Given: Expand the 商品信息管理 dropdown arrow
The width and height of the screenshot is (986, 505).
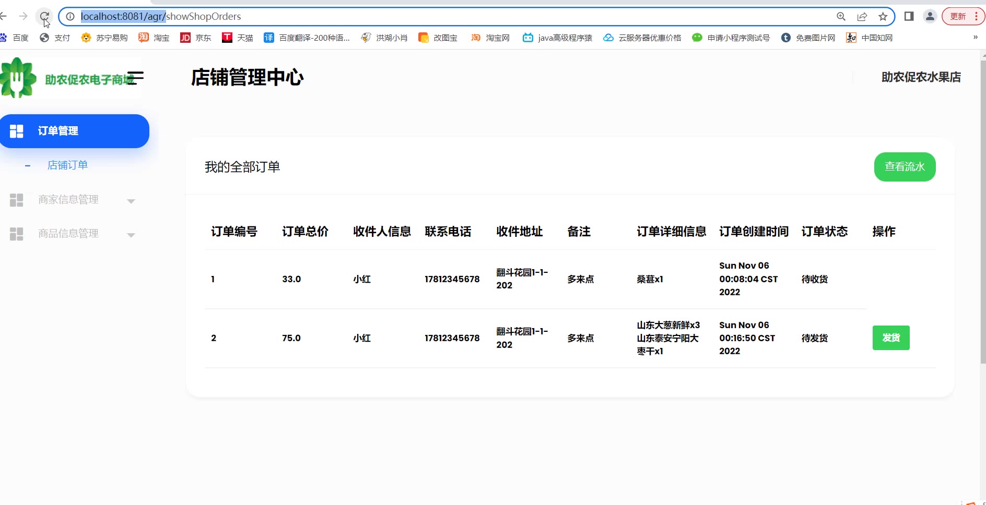Looking at the screenshot, I should [131, 235].
